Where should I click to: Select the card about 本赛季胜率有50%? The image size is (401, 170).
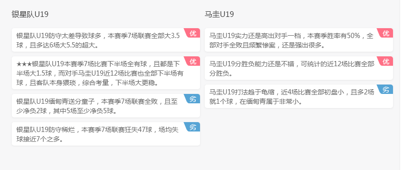click(x=299, y=40)
